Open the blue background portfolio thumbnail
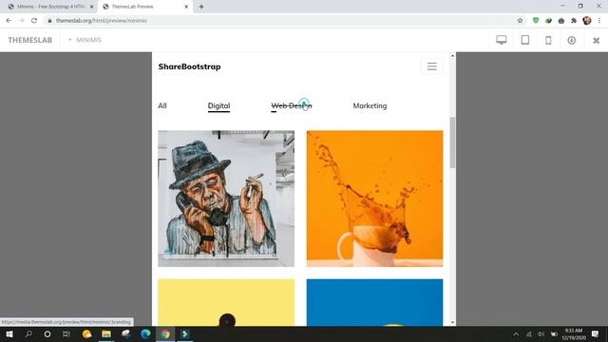The width and height of the screenshot is (608, 342). coord(374,302)
